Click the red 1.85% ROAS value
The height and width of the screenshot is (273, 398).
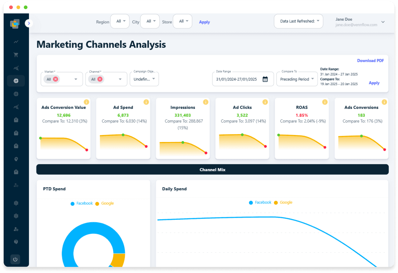pyautogui.click(x=302, y=115)
